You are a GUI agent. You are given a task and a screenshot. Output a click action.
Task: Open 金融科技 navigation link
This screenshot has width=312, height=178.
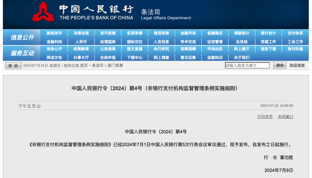pyautogui.click(x=54, y=42)
